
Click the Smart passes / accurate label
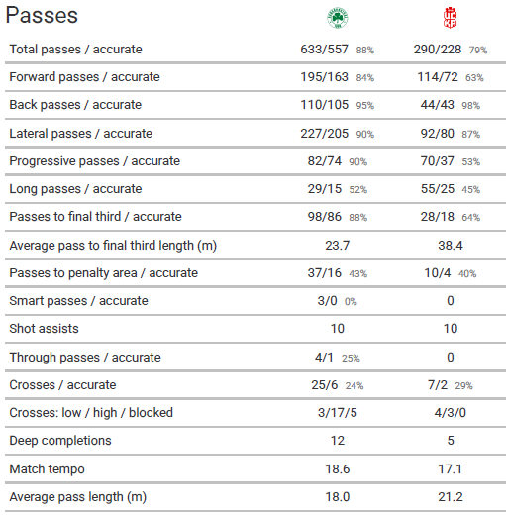78,301
